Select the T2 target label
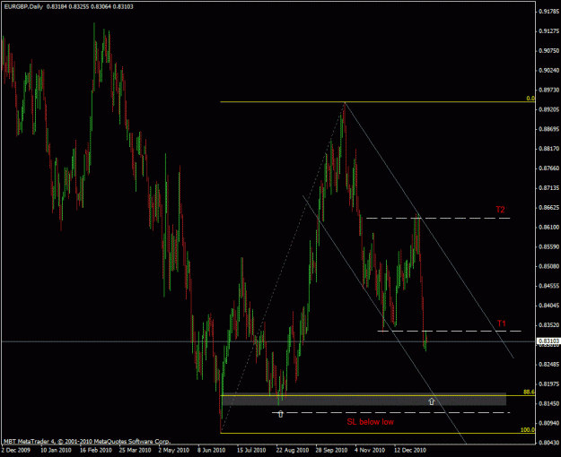The width and height of the screenshot is (561, 457). tap(500, 210)
